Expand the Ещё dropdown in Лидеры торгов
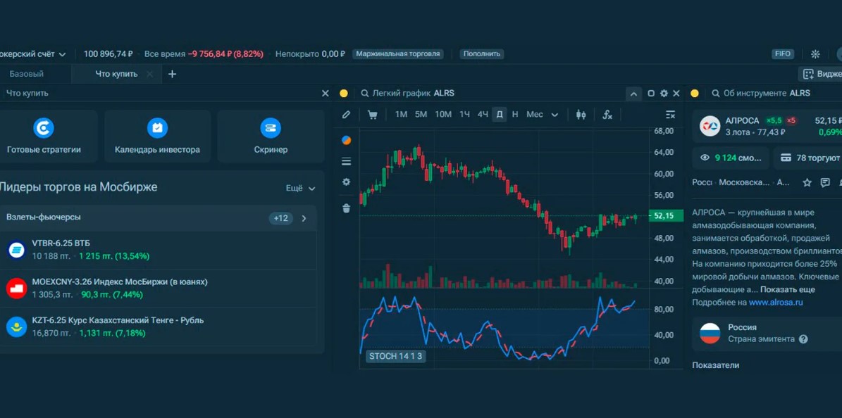This screenshot has width=842, height=418. [301, 189]
